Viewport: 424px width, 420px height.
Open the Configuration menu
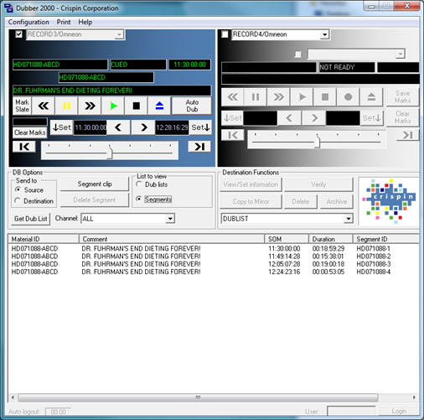28,22
